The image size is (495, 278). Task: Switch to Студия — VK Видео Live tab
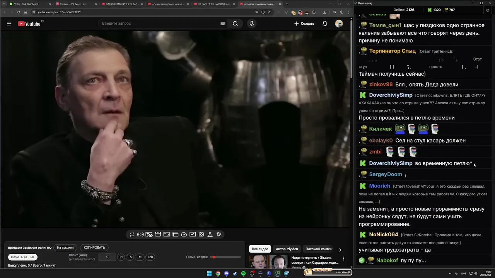[75, 4]
